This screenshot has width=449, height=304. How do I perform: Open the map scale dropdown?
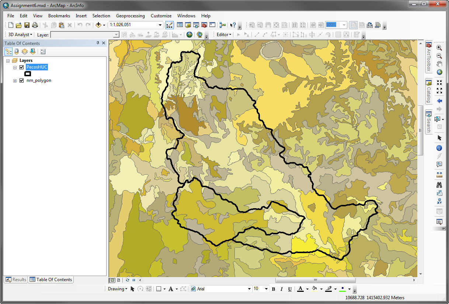(160, 25)
